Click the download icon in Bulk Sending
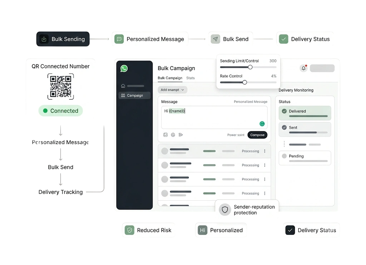 pos(44,39)
